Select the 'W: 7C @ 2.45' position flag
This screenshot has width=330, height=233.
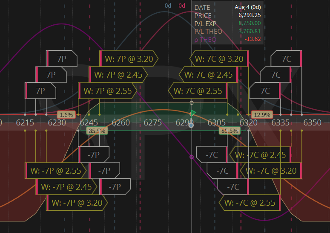pyautogui.click(x=209, y=75)
